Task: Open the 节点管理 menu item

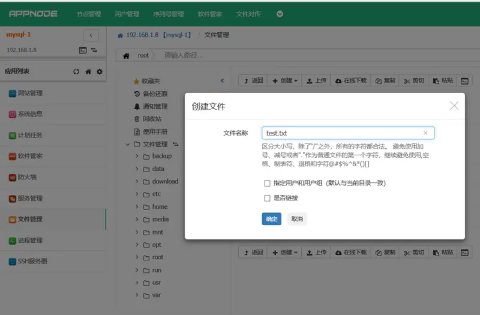Action: (89, 14)
